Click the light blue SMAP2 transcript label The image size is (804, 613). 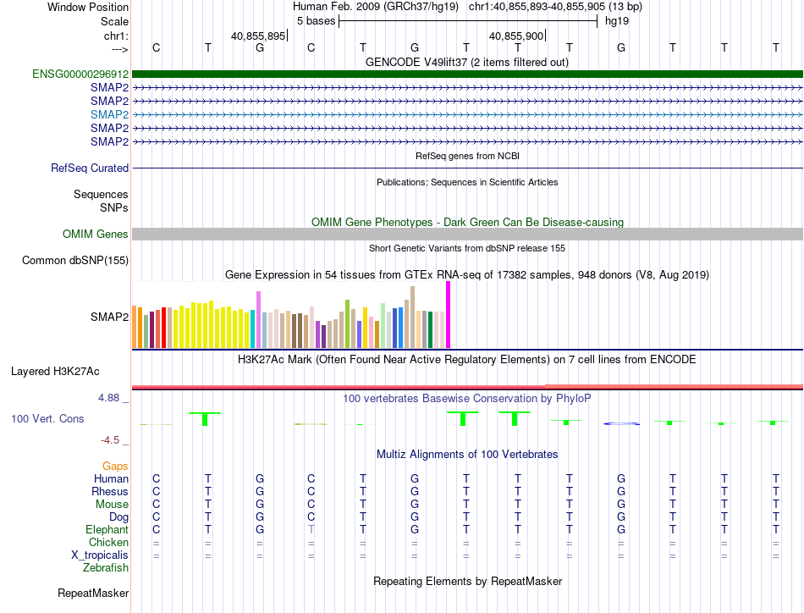click(x=110, y=114)
